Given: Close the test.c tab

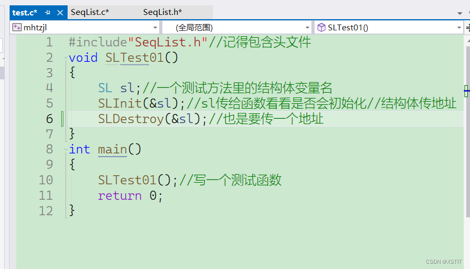Looking at the screenshot, I should (60, 13).
